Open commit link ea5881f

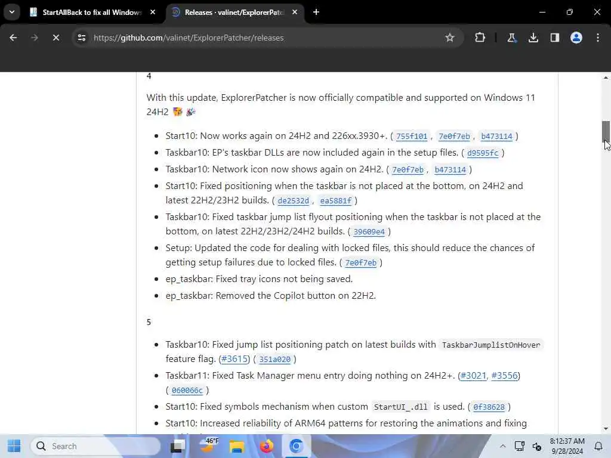click(335, 200)
